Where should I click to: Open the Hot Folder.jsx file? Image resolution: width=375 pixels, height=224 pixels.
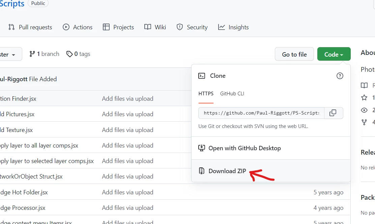[x=24, y=192]
